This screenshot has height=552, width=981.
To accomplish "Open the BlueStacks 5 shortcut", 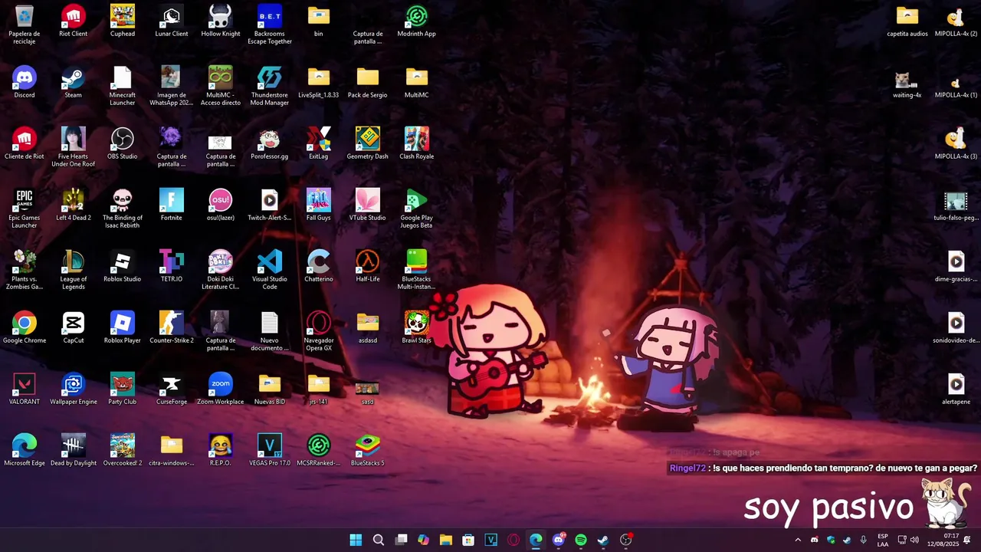I will (x=368, y=450).
